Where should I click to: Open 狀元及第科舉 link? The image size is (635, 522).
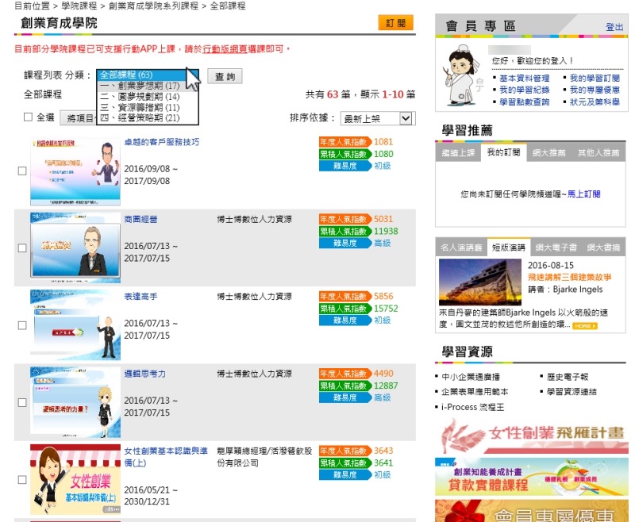(595, 102)
